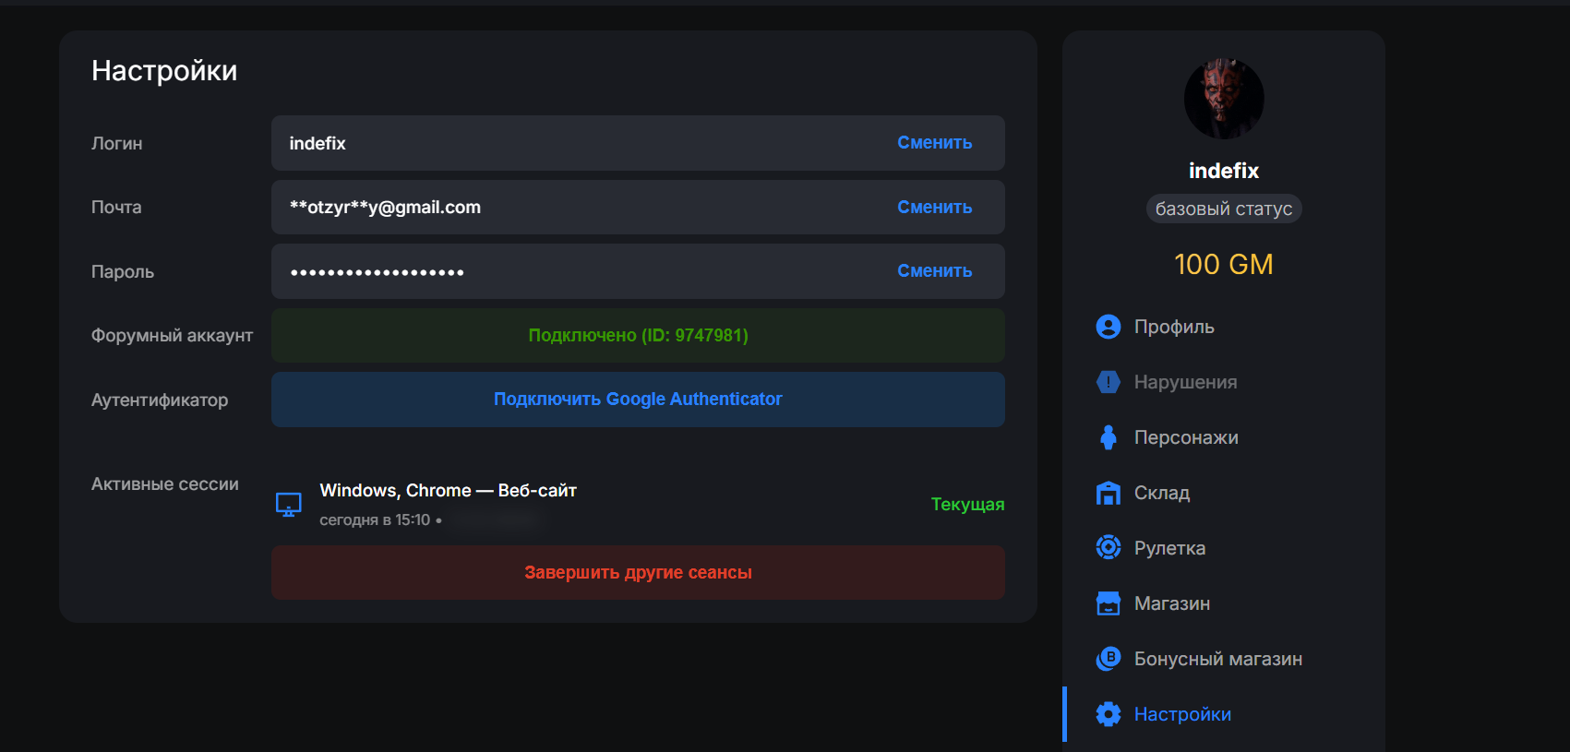
Task: Click the Roulette wheel icon
Action: 1108,547
